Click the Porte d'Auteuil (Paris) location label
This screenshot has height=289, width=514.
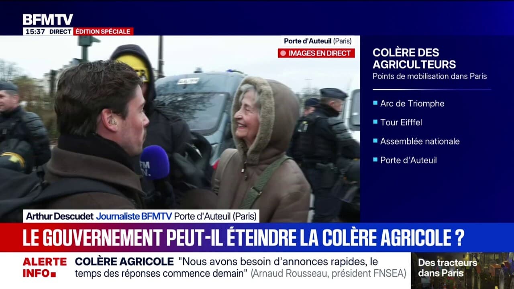318,41
